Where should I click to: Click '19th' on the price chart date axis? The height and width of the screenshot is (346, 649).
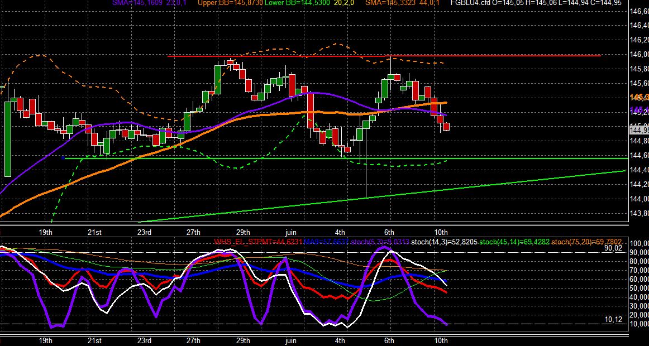[x=45, y=232]
